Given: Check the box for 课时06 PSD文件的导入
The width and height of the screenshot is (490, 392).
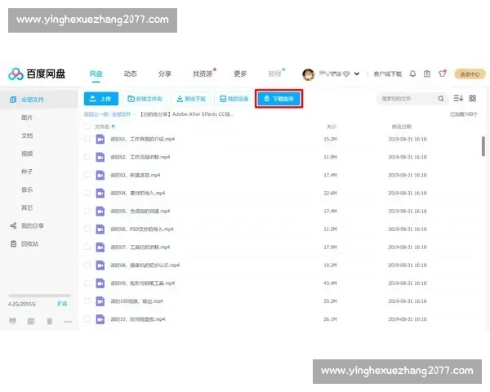Looking at the screenshot, I should click(x=87, y=229).
